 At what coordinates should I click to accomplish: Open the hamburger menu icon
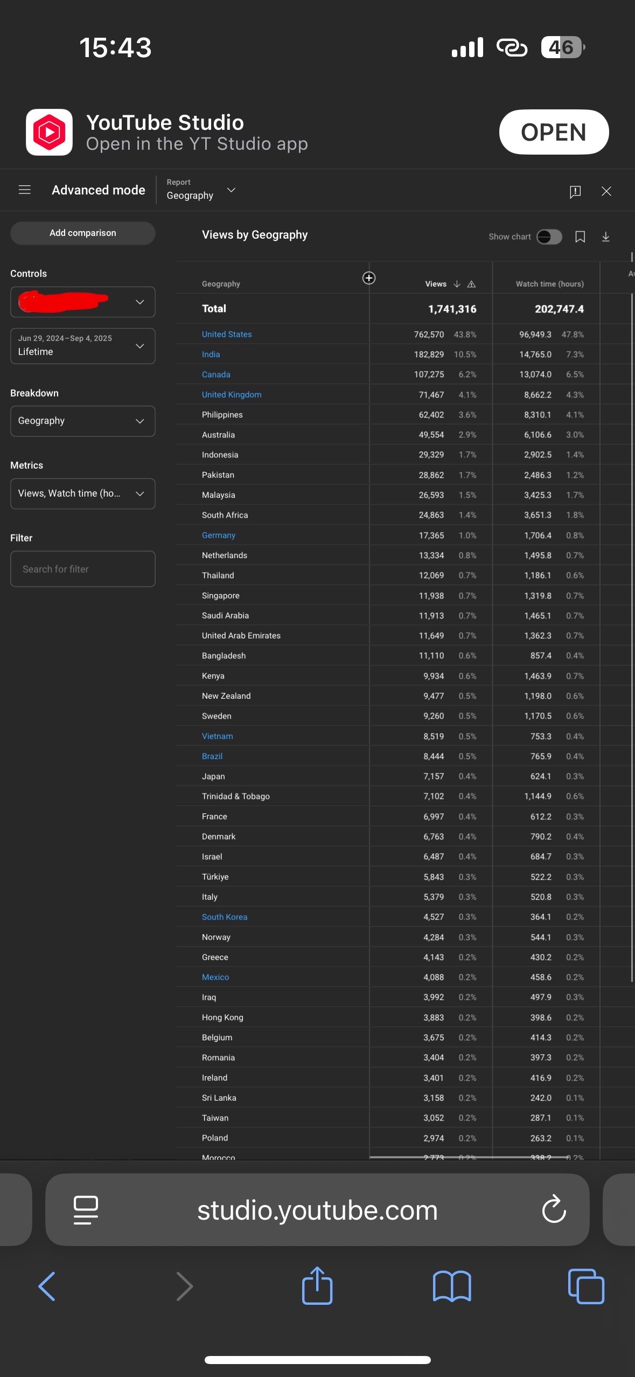point(24,190)
